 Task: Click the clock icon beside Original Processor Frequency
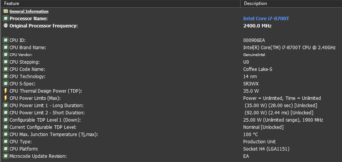tap(5, 26)
